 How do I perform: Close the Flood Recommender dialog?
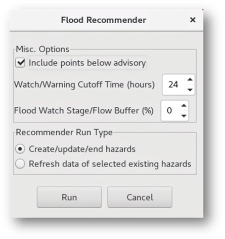pos(193,20)
